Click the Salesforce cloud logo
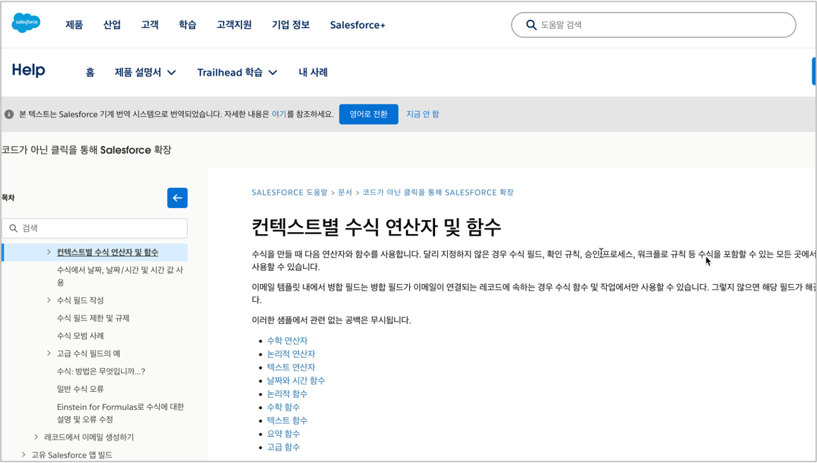 [x=26, y=23]
